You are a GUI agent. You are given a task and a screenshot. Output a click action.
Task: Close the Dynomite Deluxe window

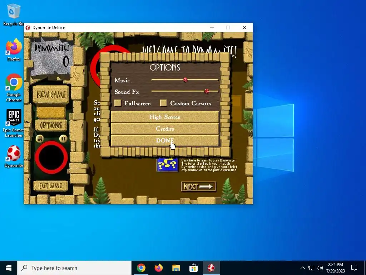244,28
